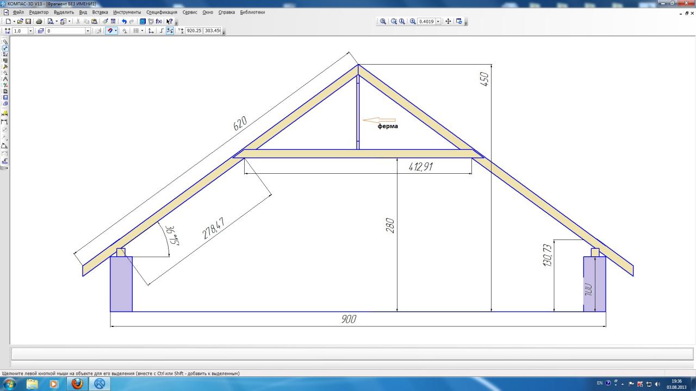Expand the zoom scale 0.4019 dropdown
The height and width of the screenshot is (391, 696).
438,22
